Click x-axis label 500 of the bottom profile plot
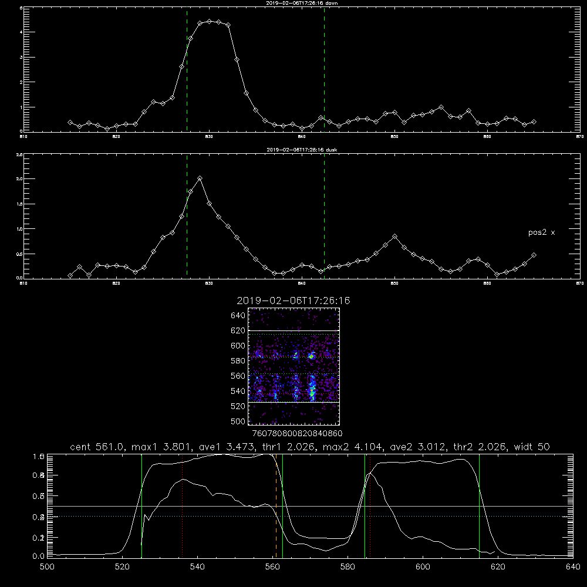Viewport: 587px width, 587px height. 47,567
